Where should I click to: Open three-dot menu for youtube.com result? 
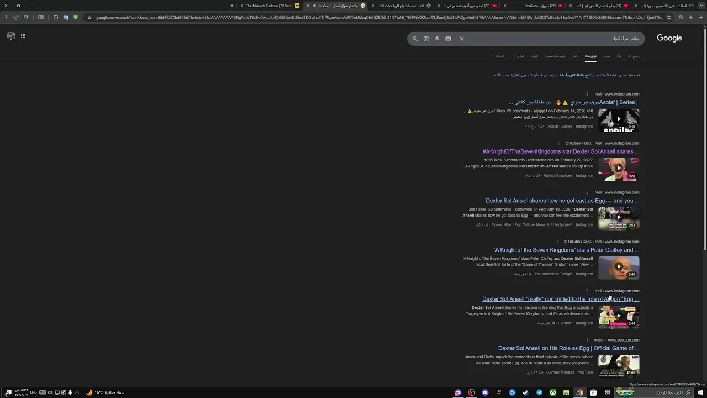pyautogui.click(x=587, y=340)
